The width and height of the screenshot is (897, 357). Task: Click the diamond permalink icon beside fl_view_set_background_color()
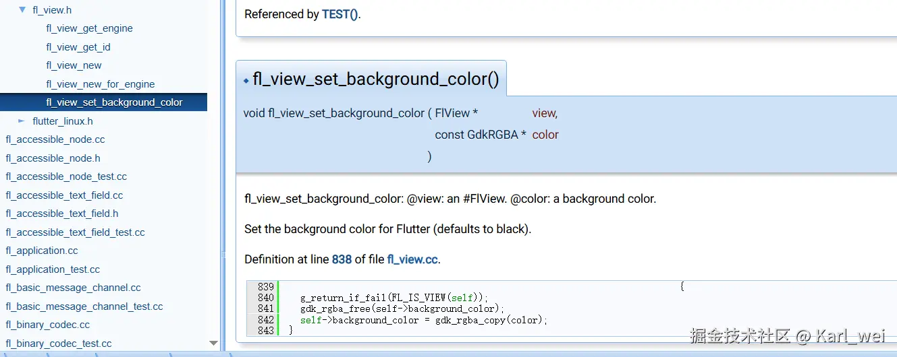click(x=246, y=81)
